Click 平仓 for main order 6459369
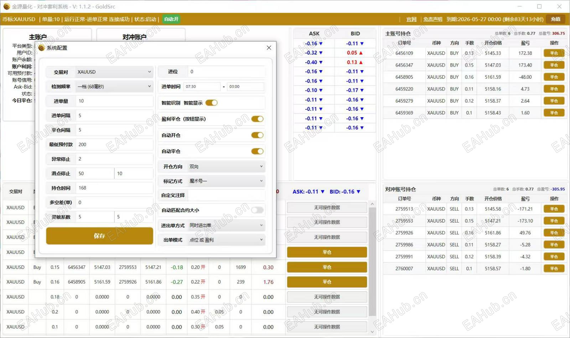The height and width of the screenshot is (338, 570). [x=554, y=113]
